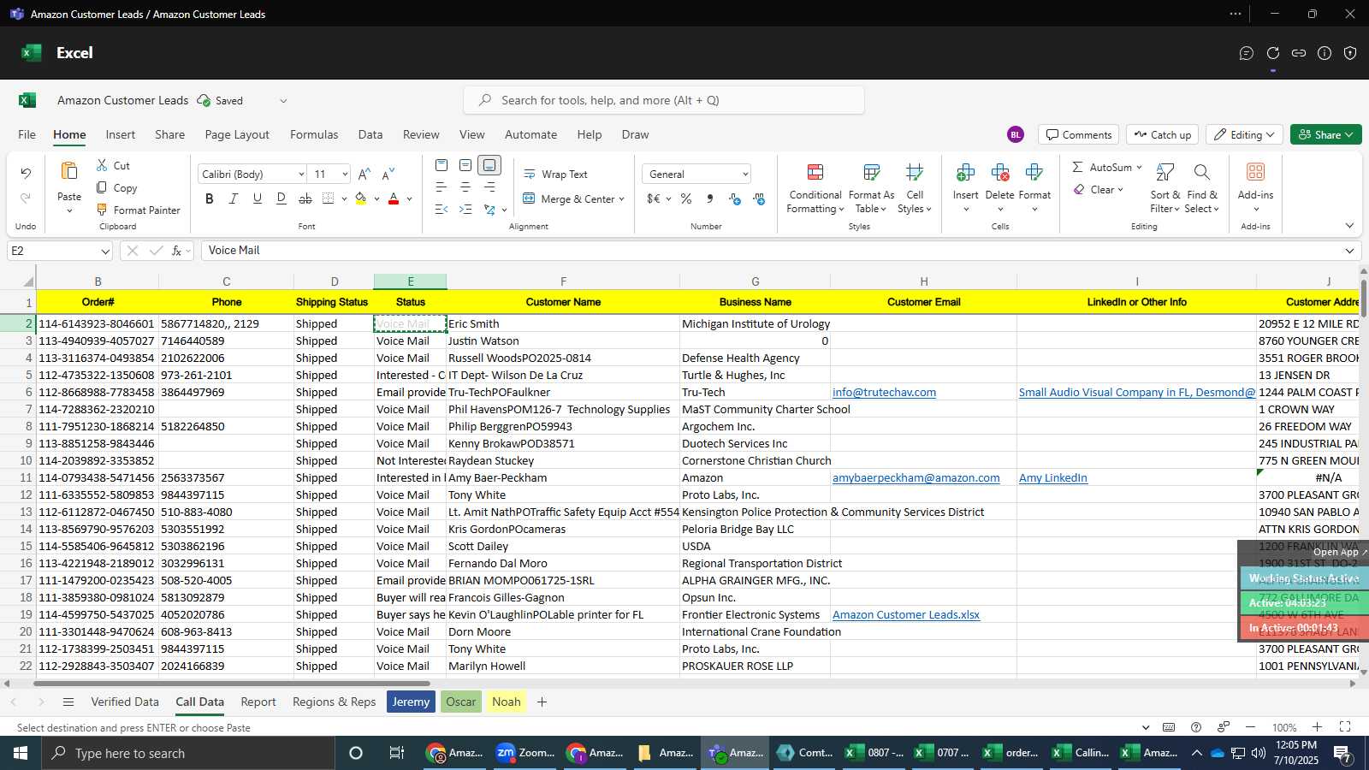Click the Format cells icon
This screenshot has width=1369, height=770.
click(1034, 173)
